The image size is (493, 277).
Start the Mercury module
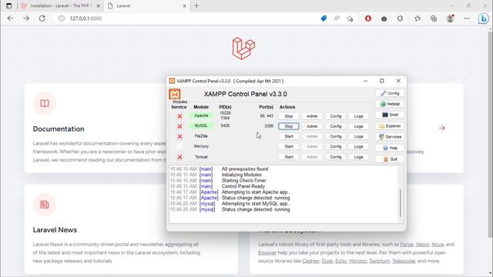pos(289,146)
